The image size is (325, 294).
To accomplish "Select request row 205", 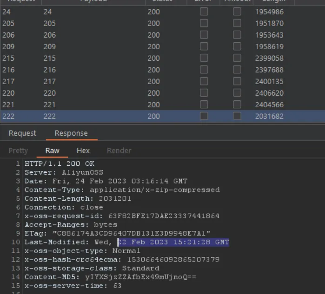I will click(163, 23).
